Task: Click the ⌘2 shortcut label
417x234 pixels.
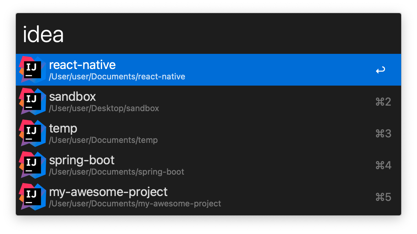Action: coord(383,102)
